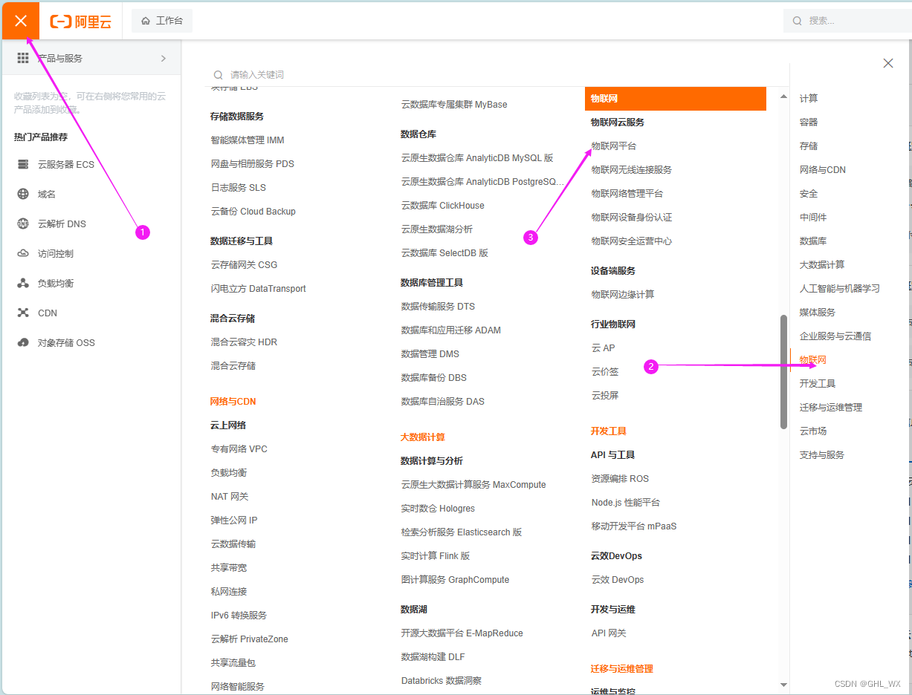This screenshot has width=912, height=695.
Task: Expand 产品与服务 using its chevron
Action: point(163,58)
